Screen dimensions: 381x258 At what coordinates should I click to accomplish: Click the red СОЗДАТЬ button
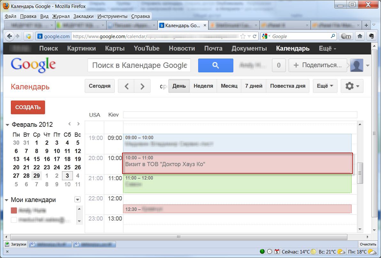tap(28, 107)
